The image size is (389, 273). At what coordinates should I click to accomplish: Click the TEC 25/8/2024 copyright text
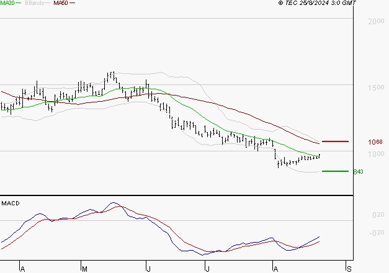pyautogui.click(x=317, y=3)
